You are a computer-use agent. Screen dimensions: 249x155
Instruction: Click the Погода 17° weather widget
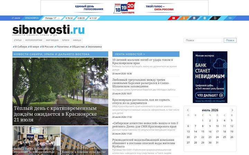[x=53, y=18]
